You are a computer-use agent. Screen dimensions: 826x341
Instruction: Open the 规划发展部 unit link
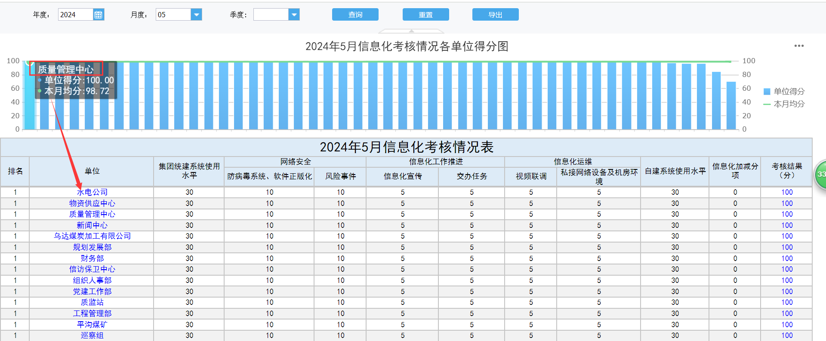click(92, 247)
